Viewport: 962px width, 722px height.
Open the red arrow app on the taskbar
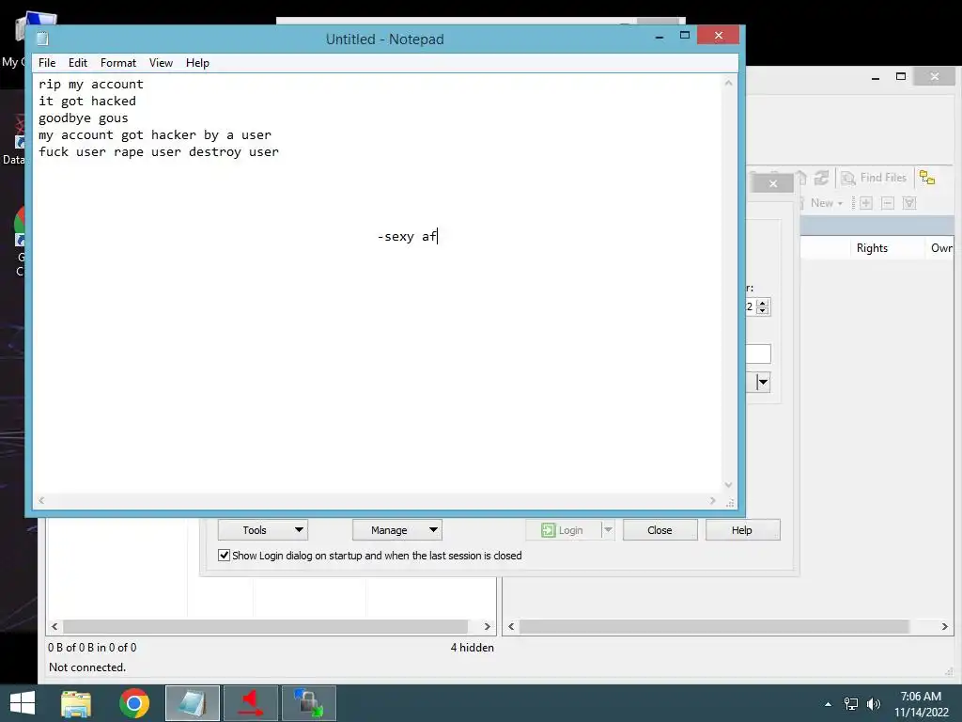[x=251, y=703]
